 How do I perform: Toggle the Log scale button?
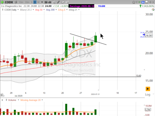pos(148,95)
